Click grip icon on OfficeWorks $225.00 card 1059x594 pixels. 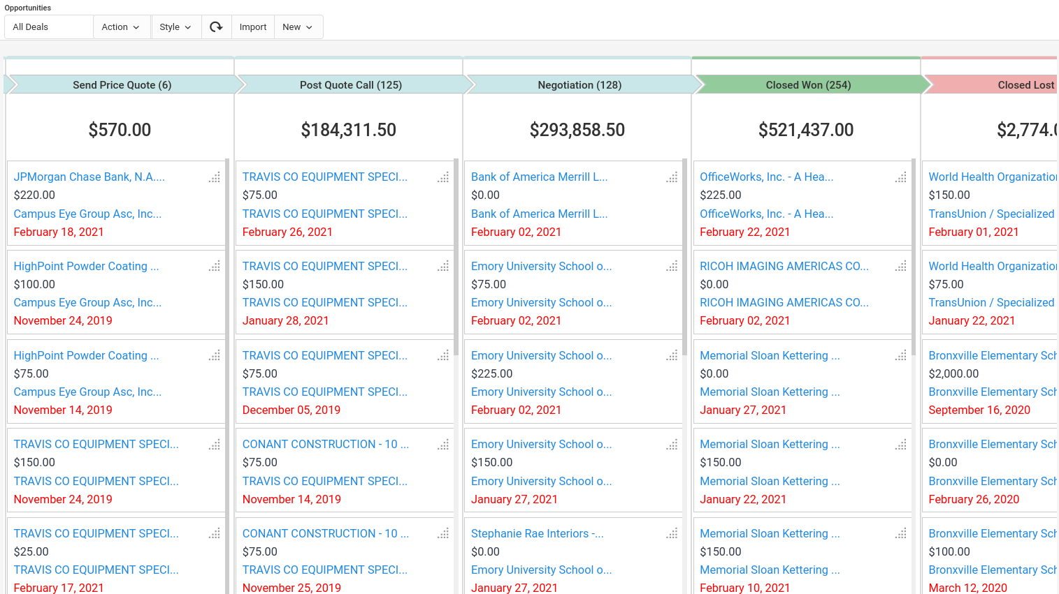(x=901, y=177)
